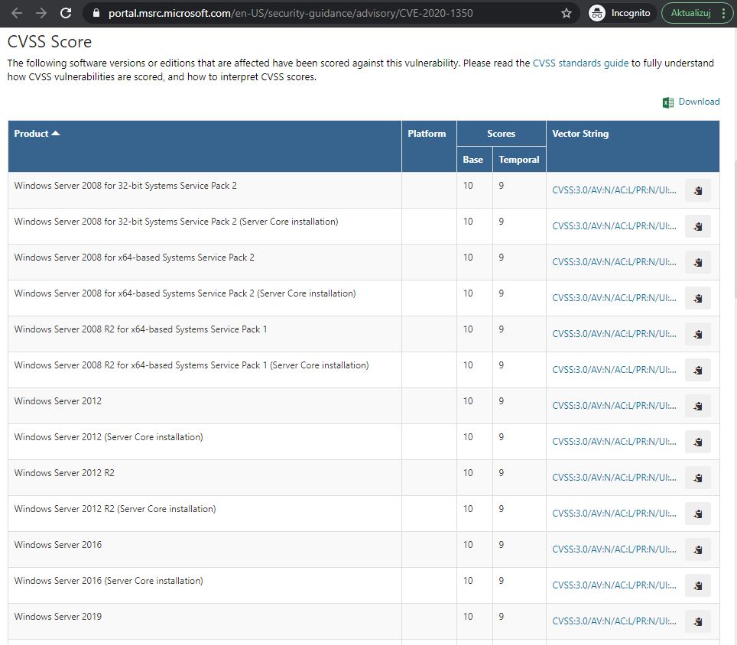Open vector link for Server 2016 Server Core
Viewport: 737px width, 645px height.
614,585
